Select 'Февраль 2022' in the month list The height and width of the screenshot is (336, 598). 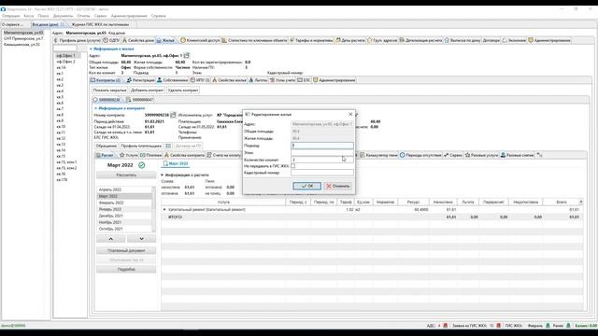[124, 203]
